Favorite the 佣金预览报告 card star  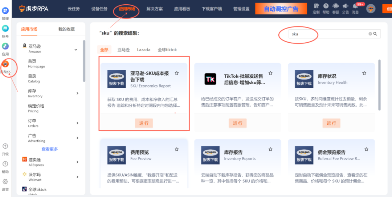pos(366,149)
